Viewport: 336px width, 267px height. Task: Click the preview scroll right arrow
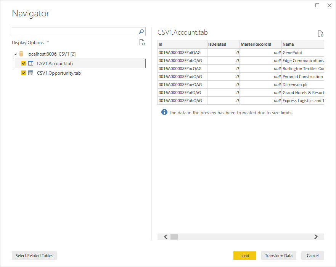[316, 237]
